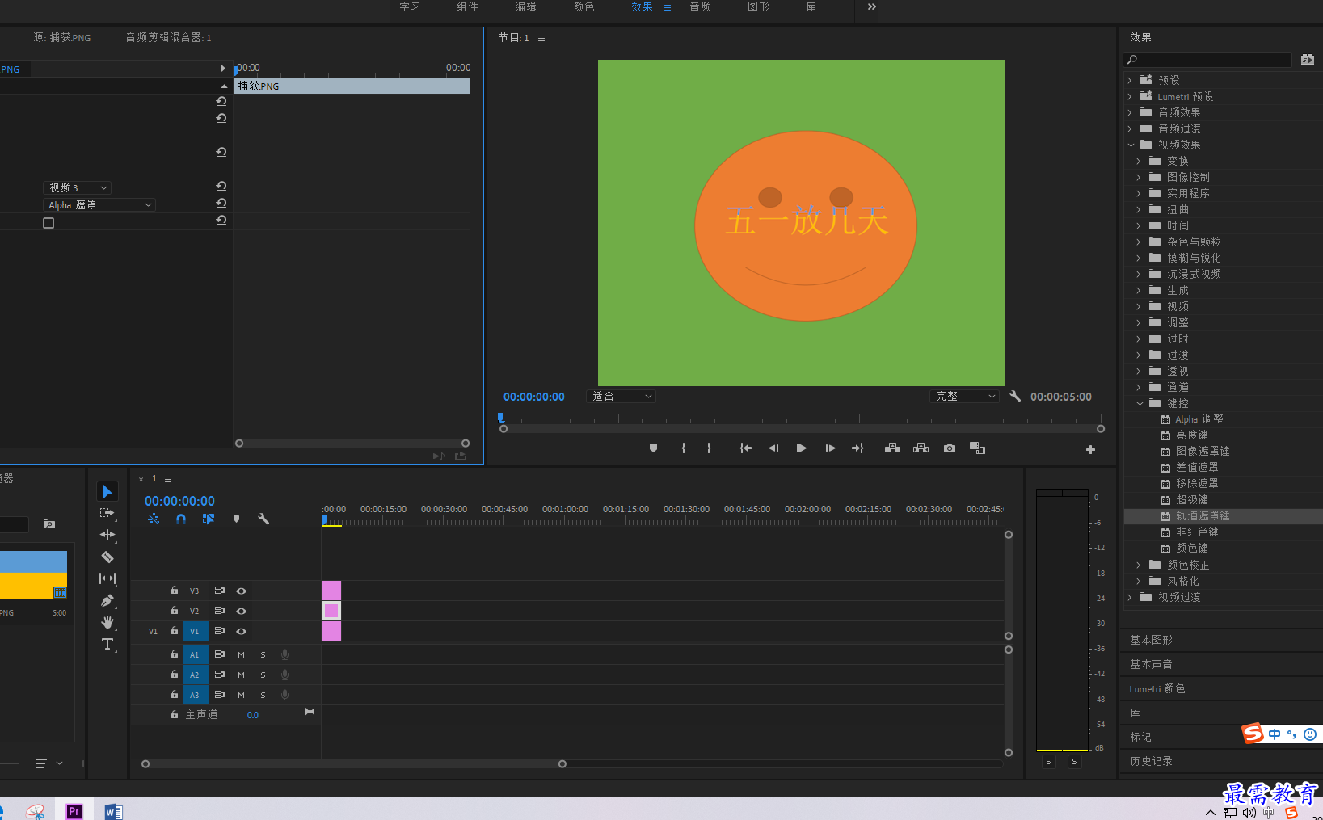Click the Play button in Program monitor

coord(801,448)
